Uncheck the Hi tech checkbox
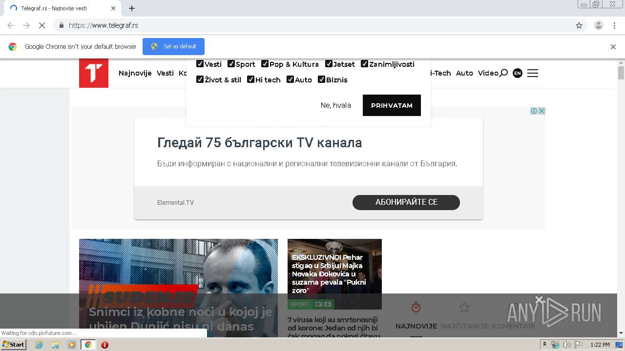Viewport: 625px width, 351px height. [250, 79]
